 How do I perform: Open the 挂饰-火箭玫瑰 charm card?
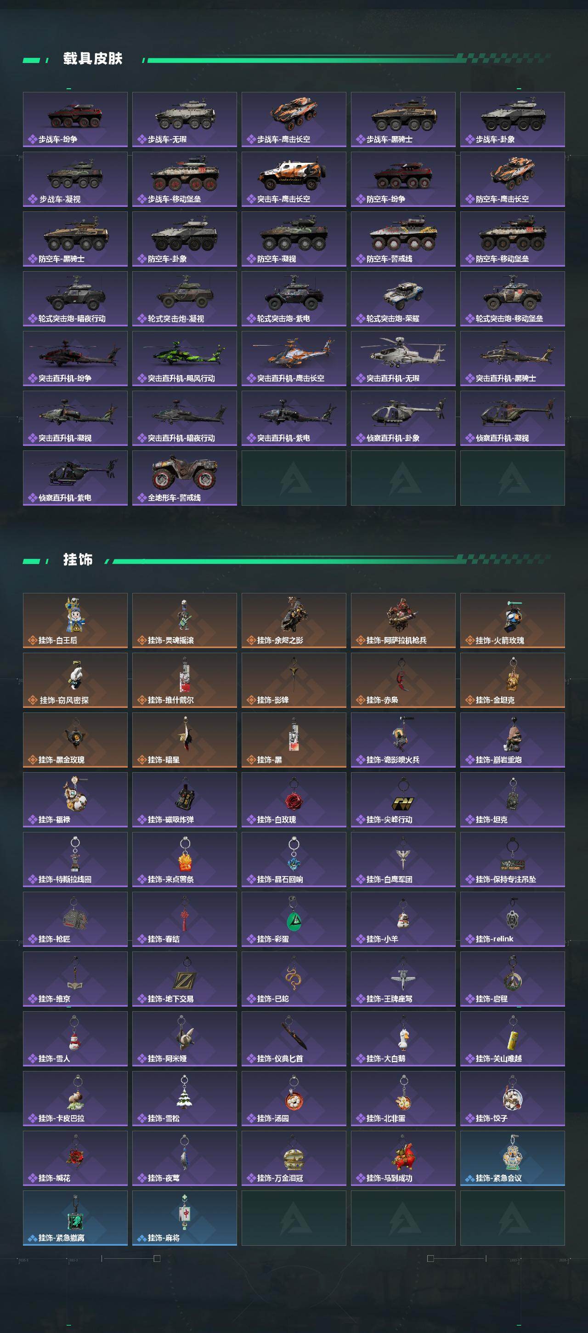[513, 621]
